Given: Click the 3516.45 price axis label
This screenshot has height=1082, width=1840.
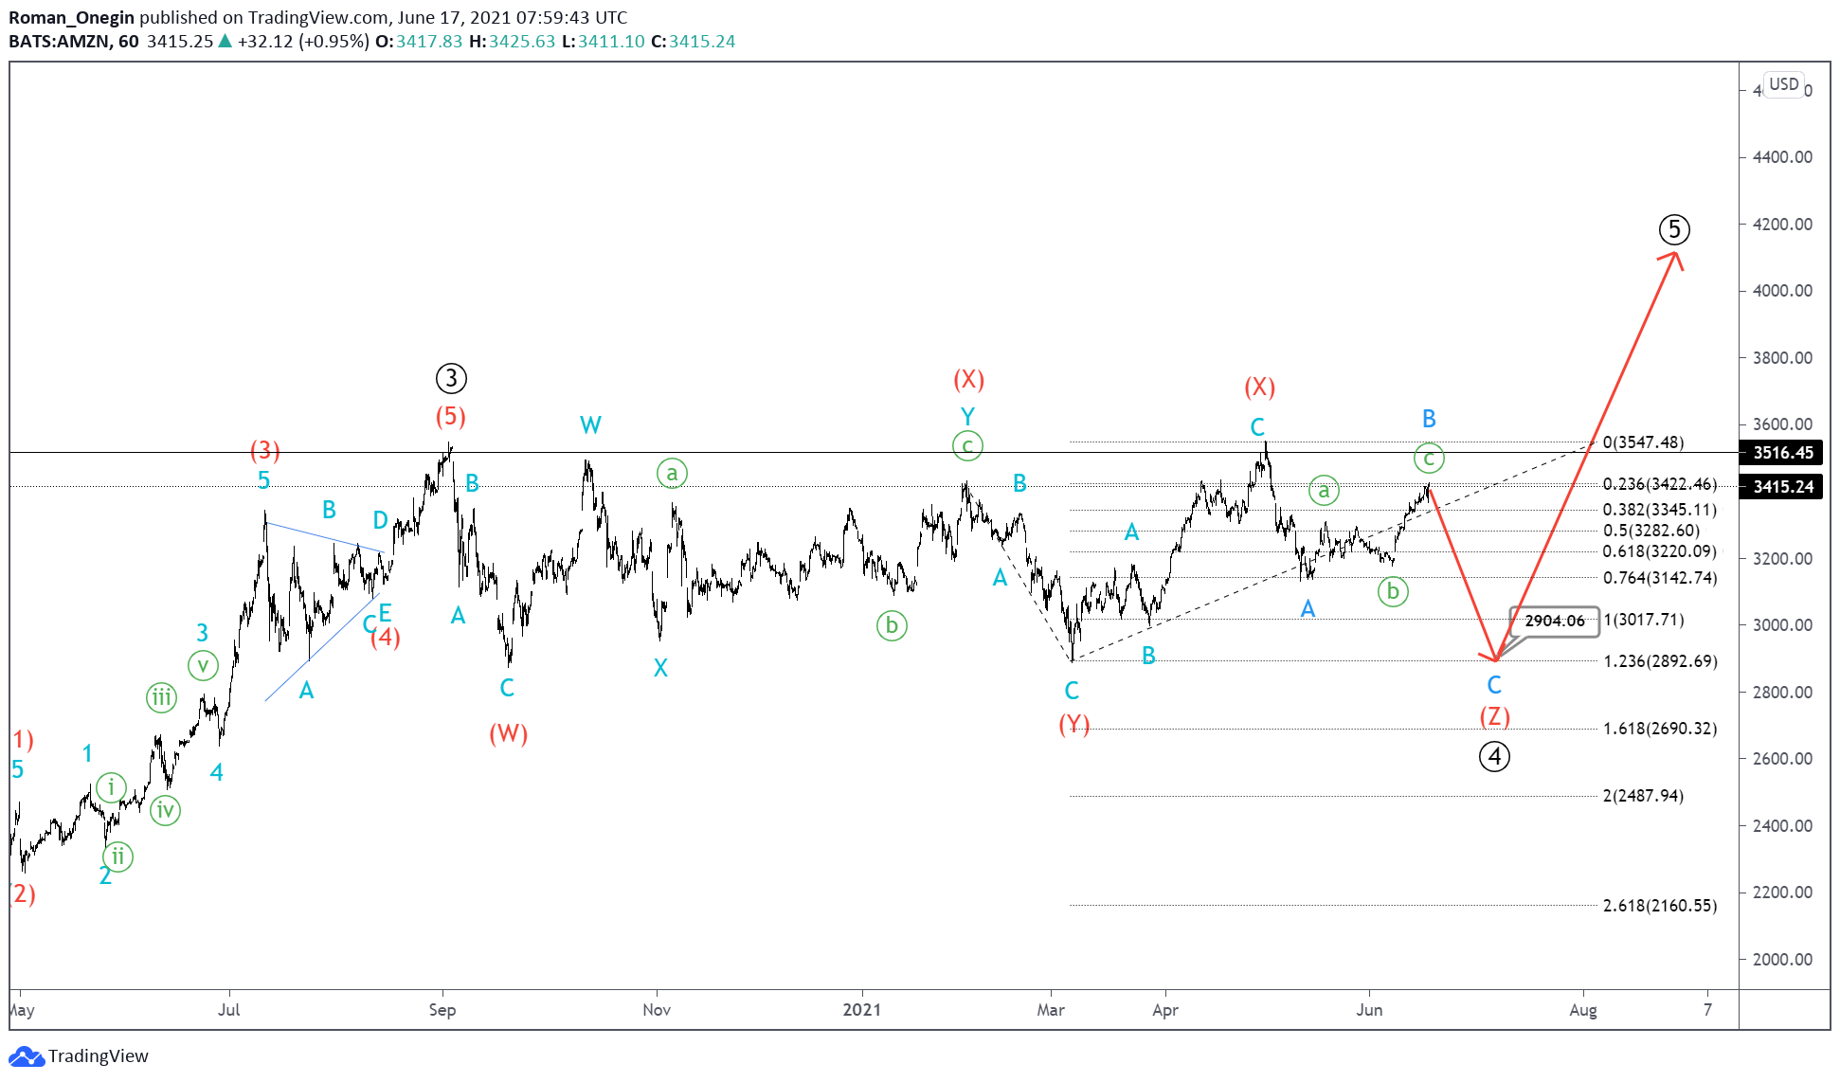Looking at the screenshot, I should pos(1782,453).
